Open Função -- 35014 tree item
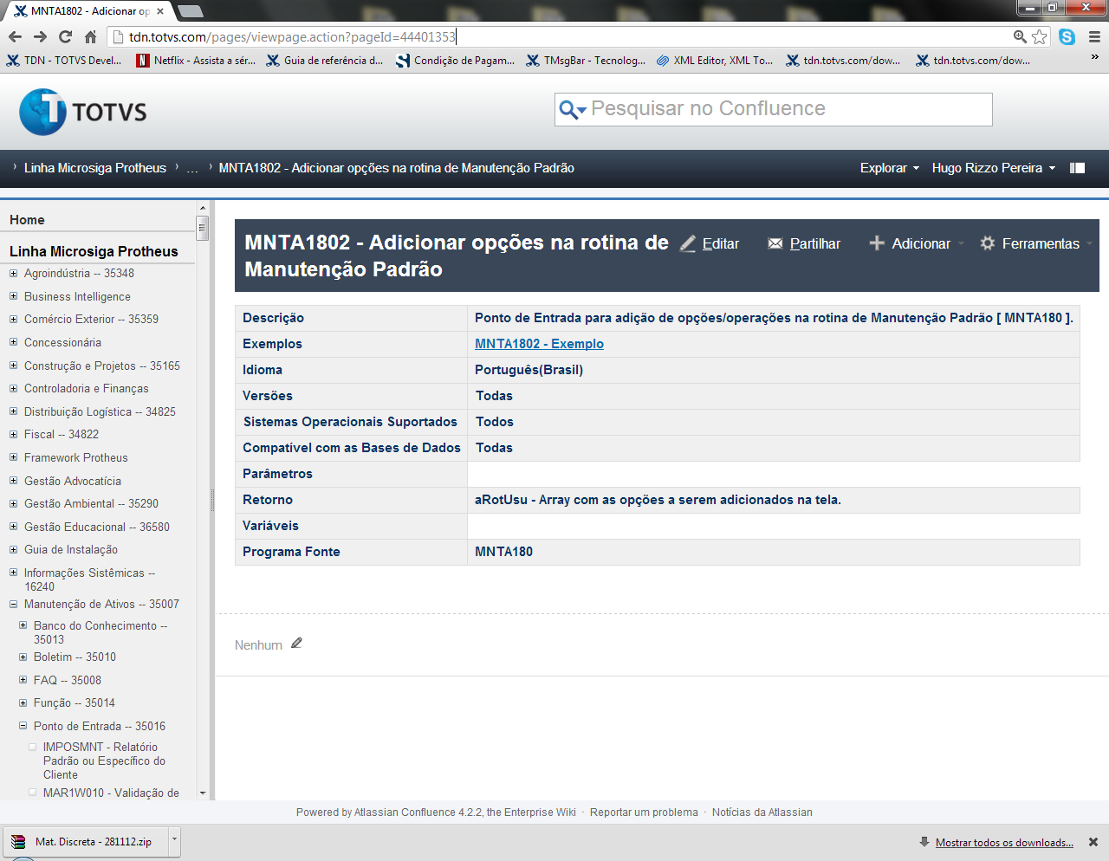Viewport: 1109px width, 861px height. coord(75,702)
